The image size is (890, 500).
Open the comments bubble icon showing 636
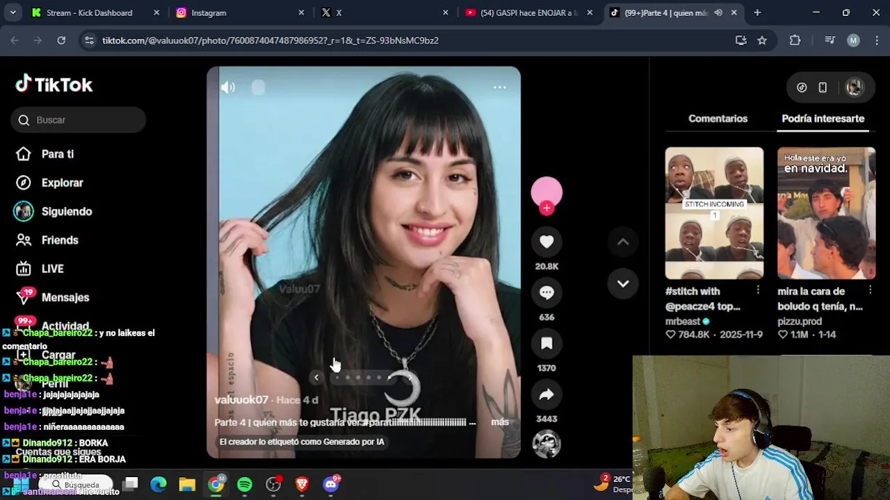coord(547,292)
